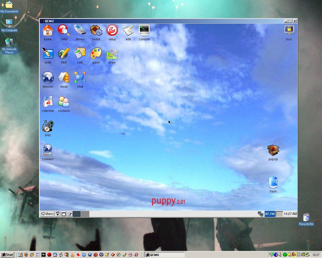Launch VLC cone icon in quick launch
The image size is (322, 258).
click(x=72, y=255)
